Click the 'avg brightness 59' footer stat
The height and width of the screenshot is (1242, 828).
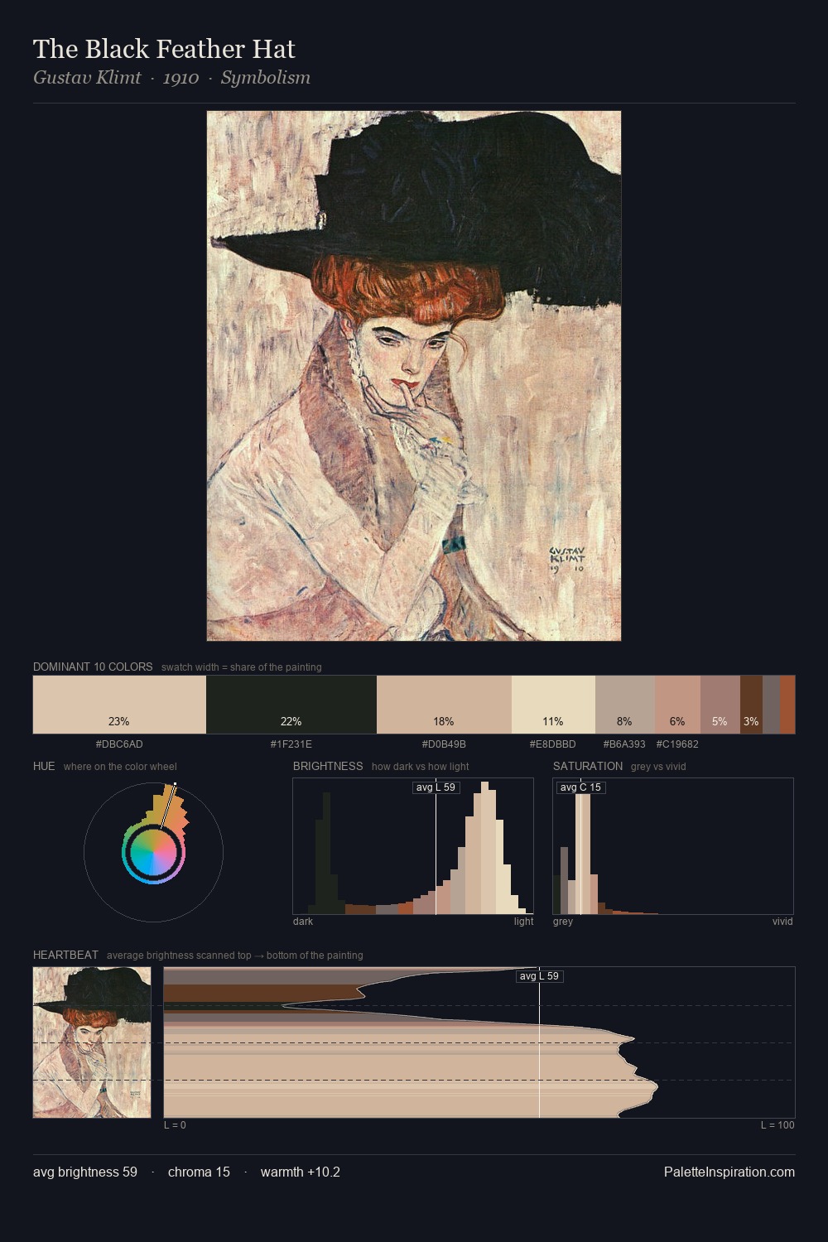pyautogui.click(x=85, y=1172)
